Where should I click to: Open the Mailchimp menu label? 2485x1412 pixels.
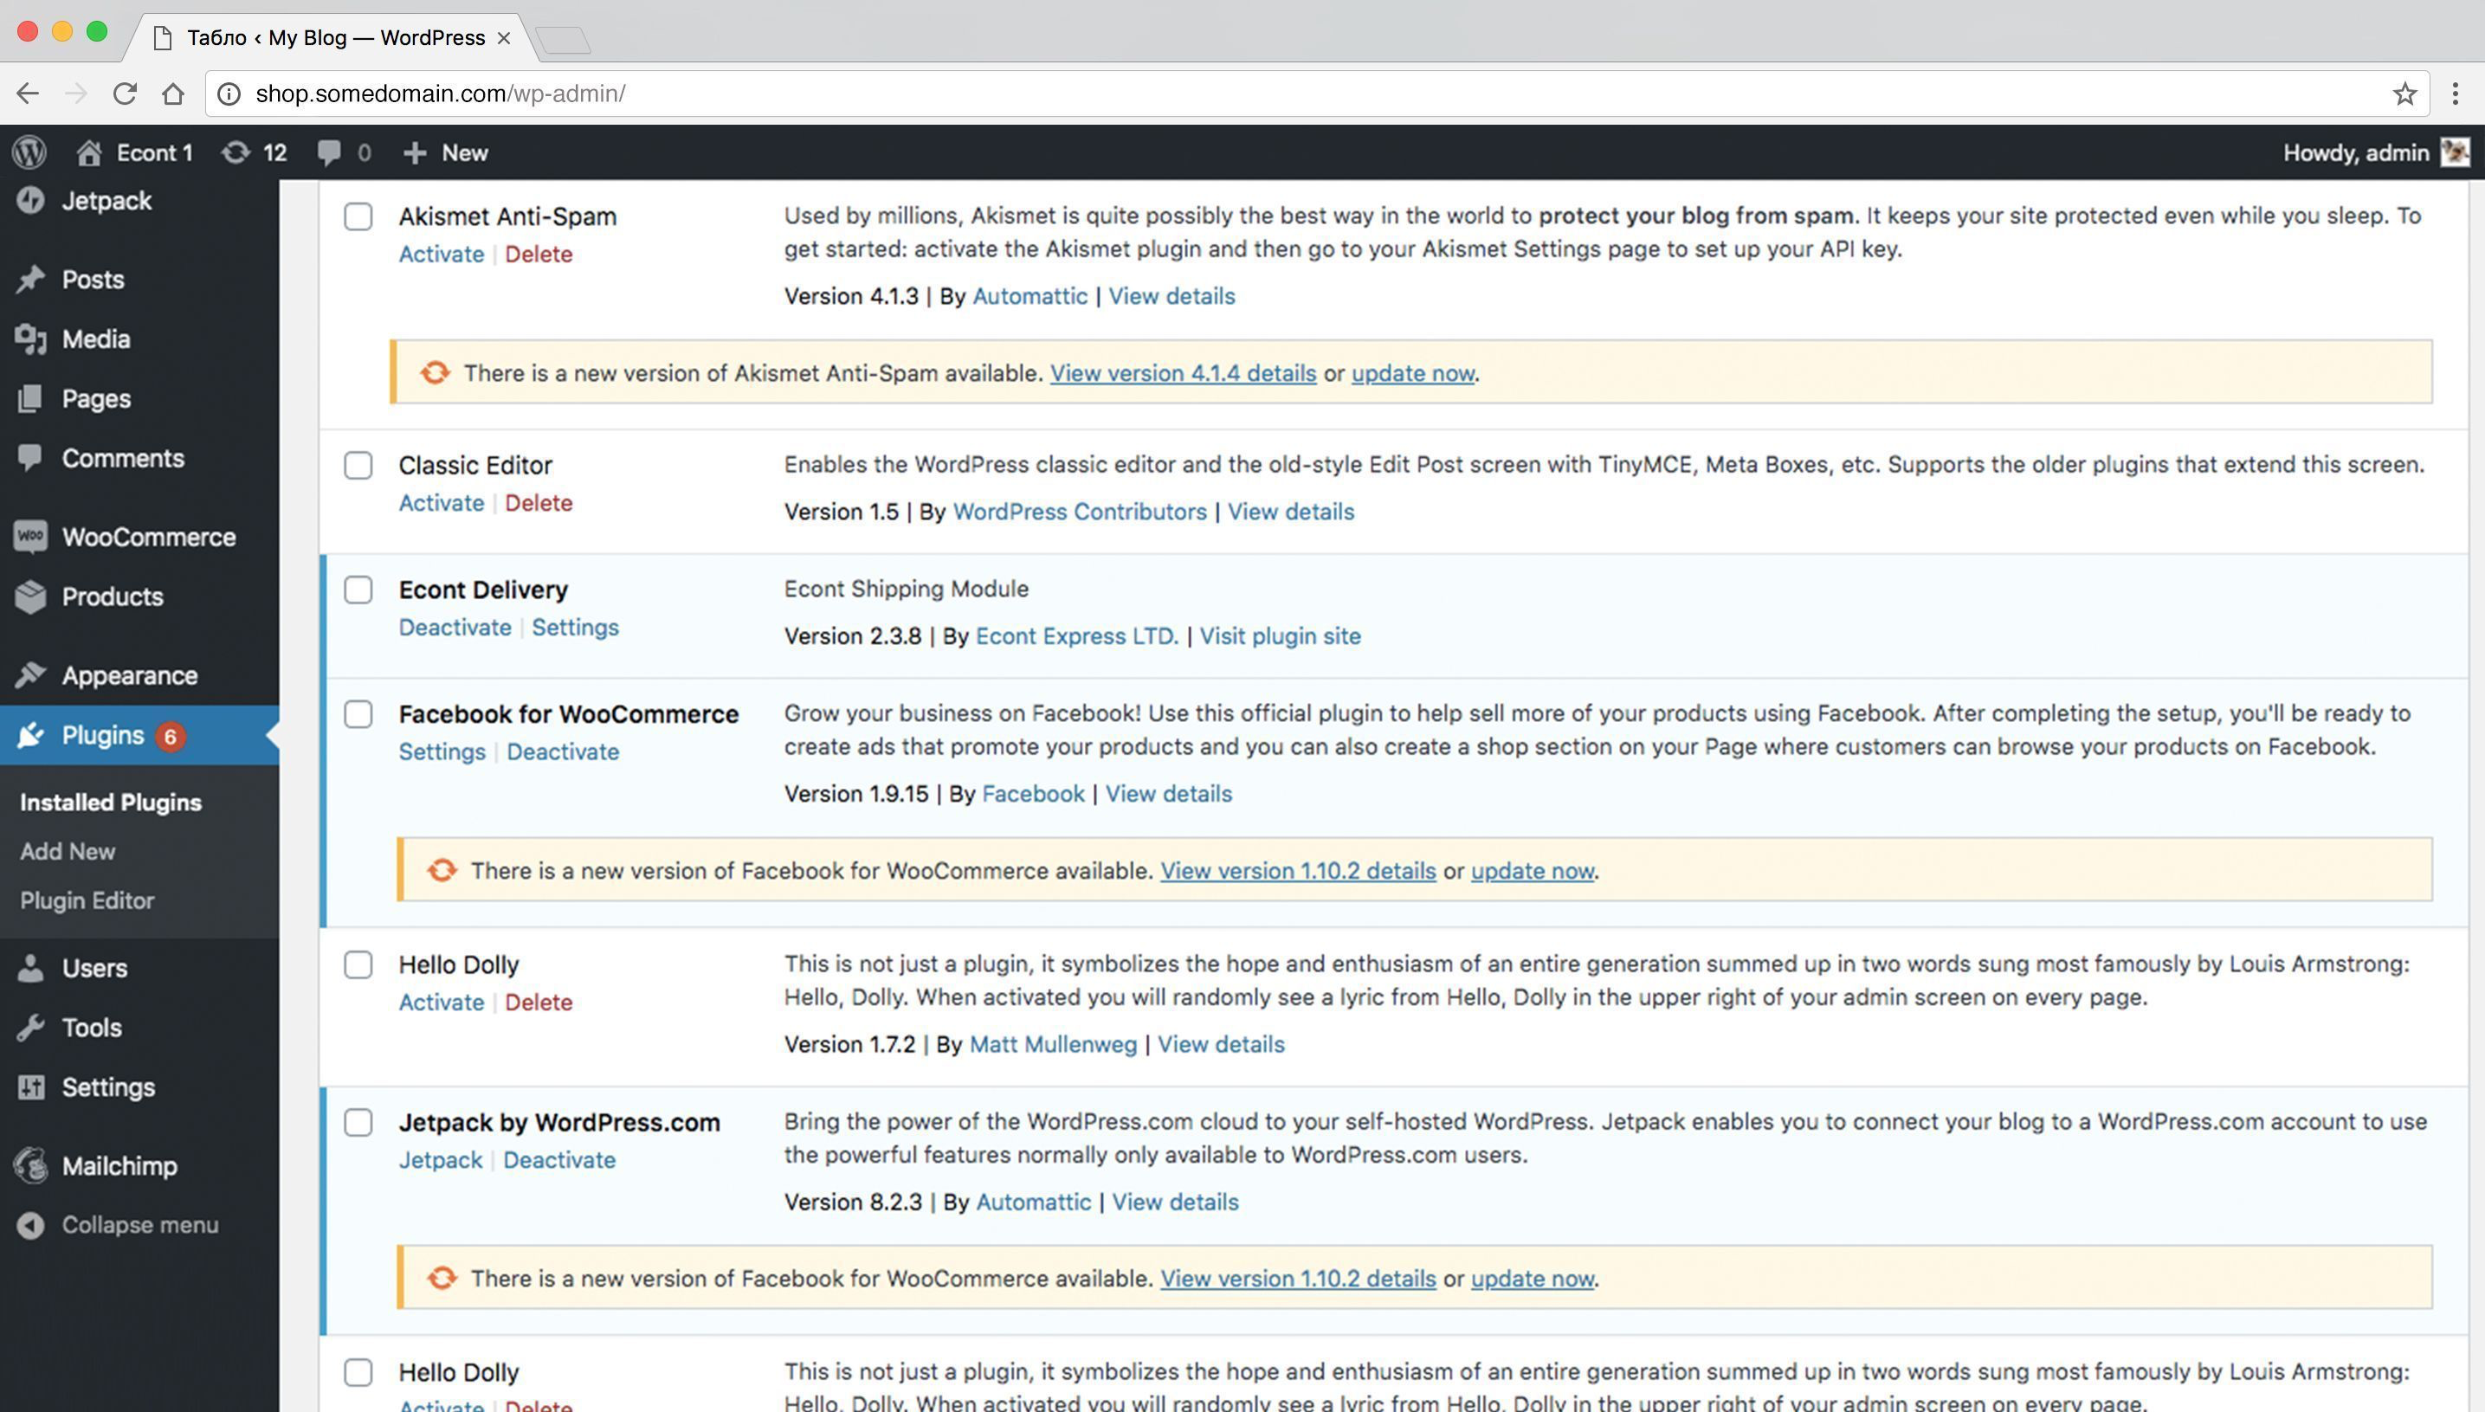(119, 1165)
